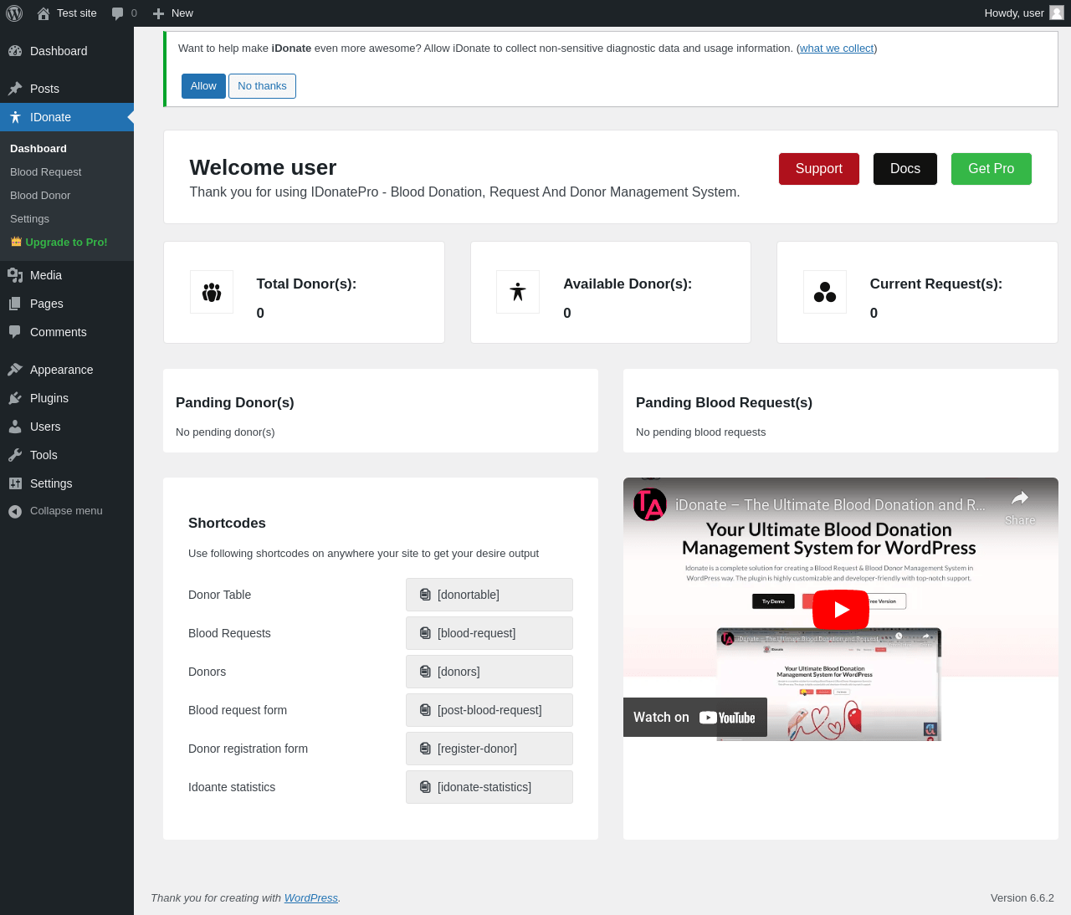
Task: Click the Posts pin icon
Action: pos(15,89)
